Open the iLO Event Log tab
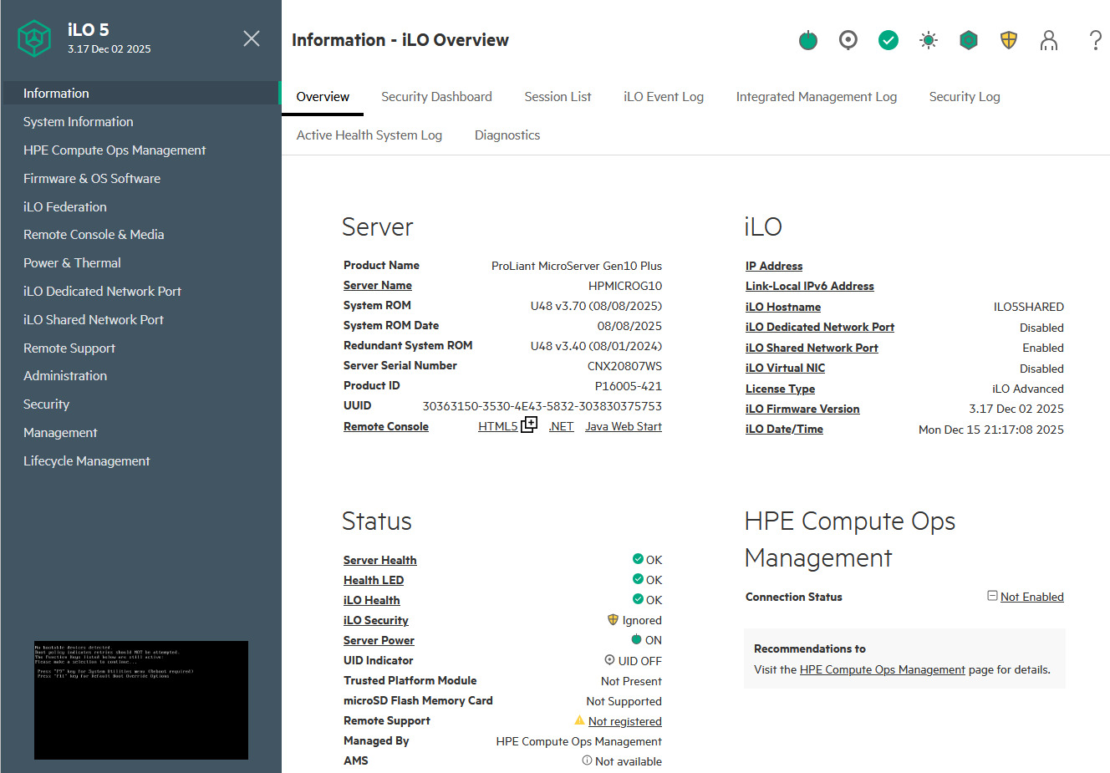Viewport: 1110px width, 773px height. 663,97
